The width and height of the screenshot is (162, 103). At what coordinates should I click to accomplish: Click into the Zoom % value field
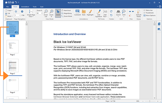39,13
